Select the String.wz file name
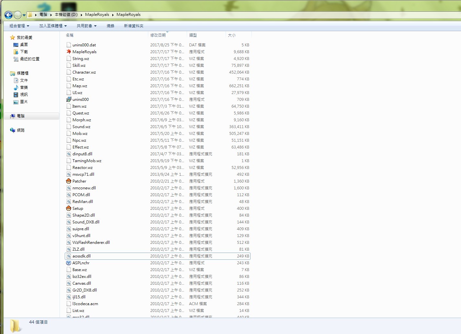461x334 pixels. pos(81,58)
